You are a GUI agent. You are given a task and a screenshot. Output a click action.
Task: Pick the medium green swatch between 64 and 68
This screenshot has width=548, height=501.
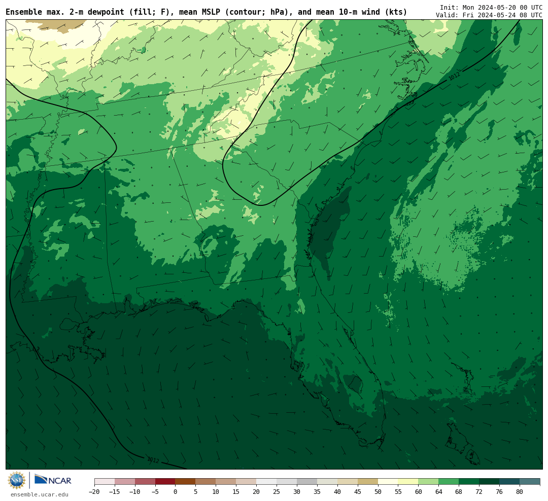pos(449,482)
